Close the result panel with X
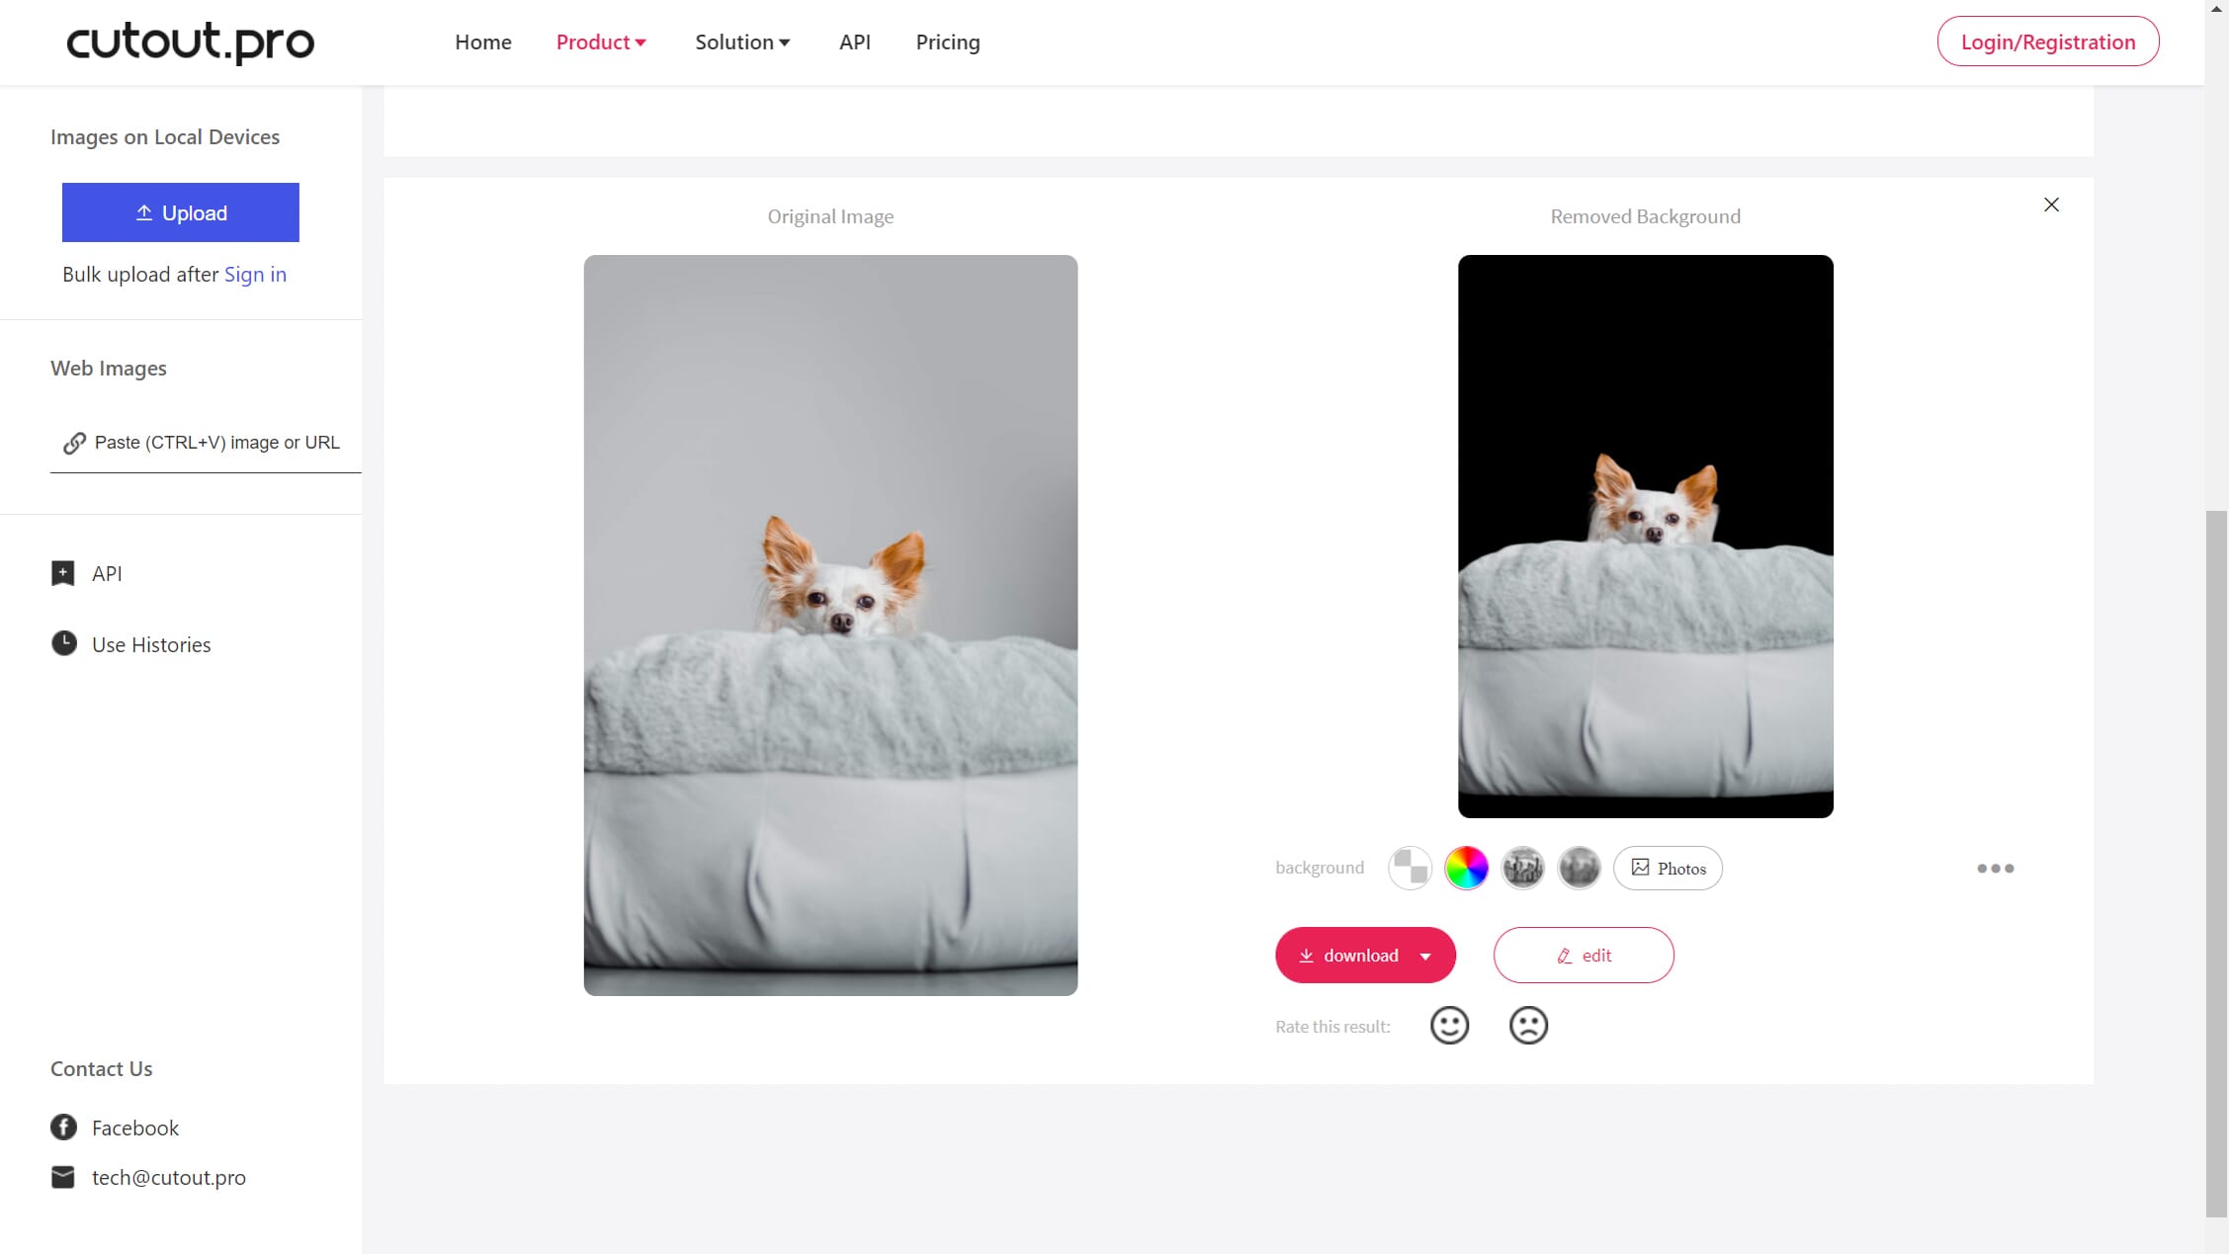This screenshot has height=1254, width=2229. (x=2051, y=205)
